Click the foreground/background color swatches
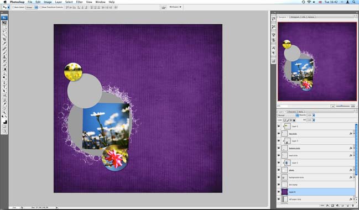 tap(4, 119)
